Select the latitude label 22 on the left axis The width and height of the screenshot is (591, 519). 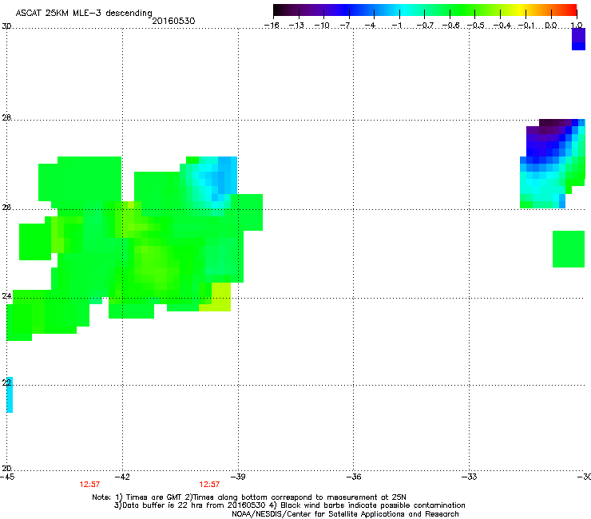(x=6, y=383)
